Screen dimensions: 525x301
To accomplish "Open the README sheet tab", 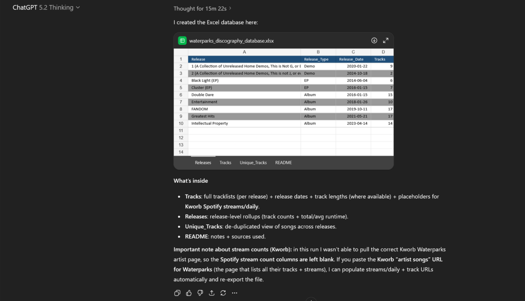I will pyautogui.click(x=283, y=163).
